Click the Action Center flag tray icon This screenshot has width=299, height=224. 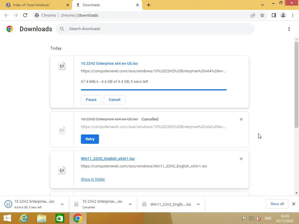coord(244,218)
